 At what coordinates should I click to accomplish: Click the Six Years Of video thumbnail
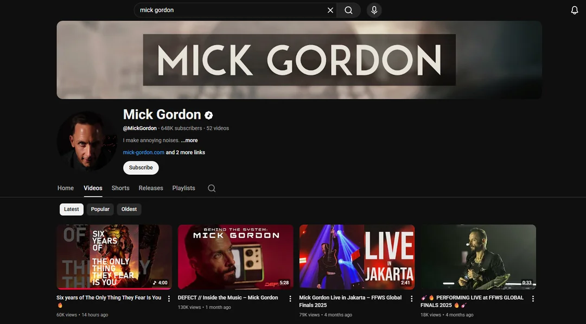(x=114, y=257)
